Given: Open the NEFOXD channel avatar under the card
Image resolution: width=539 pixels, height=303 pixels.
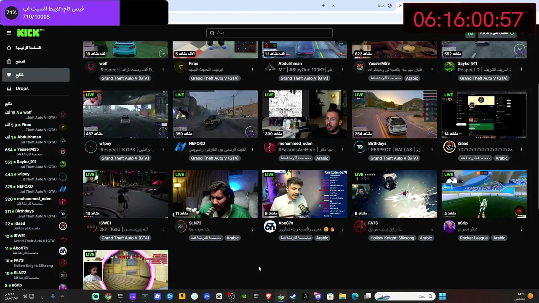Looking at the screenshot, I should tap(181, 146).
